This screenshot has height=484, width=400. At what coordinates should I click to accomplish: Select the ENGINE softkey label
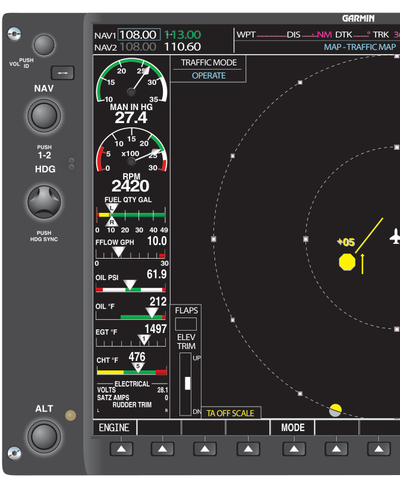pyautogui.click(x=114, y=428)
